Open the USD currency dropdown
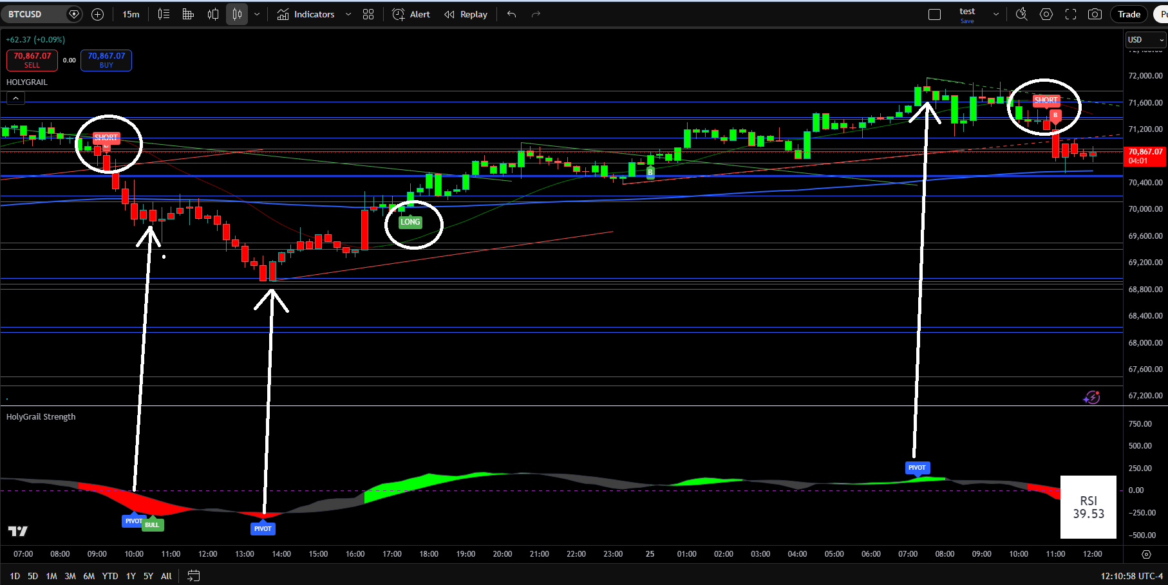 1146,40
